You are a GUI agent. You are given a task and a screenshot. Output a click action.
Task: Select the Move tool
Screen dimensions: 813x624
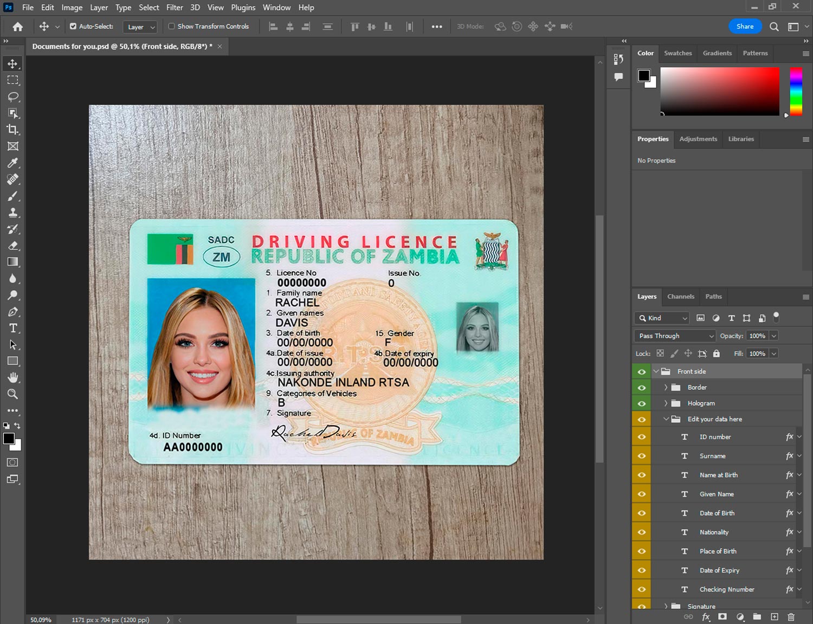click(12, 64)
